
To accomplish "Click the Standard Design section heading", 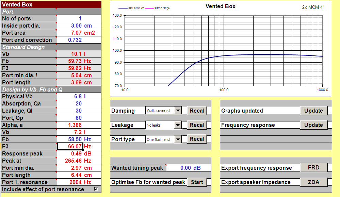I will (51, 47).
